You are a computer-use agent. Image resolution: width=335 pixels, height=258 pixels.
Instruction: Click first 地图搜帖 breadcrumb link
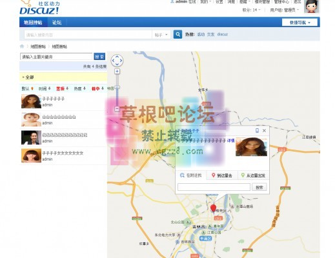(38, 46)
